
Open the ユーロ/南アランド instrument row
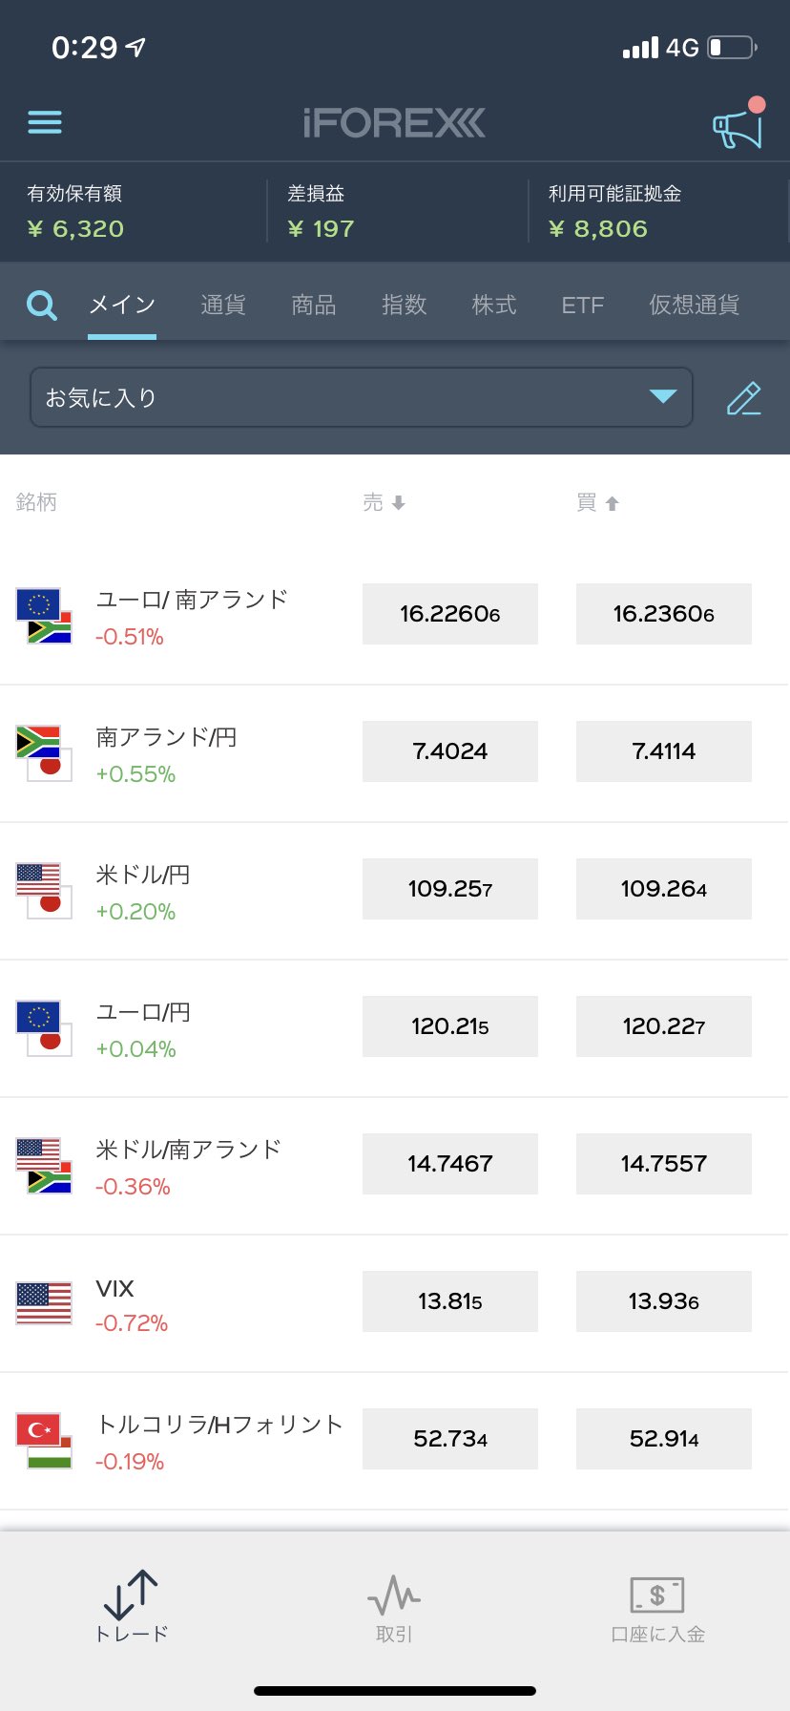click(191, 616)
